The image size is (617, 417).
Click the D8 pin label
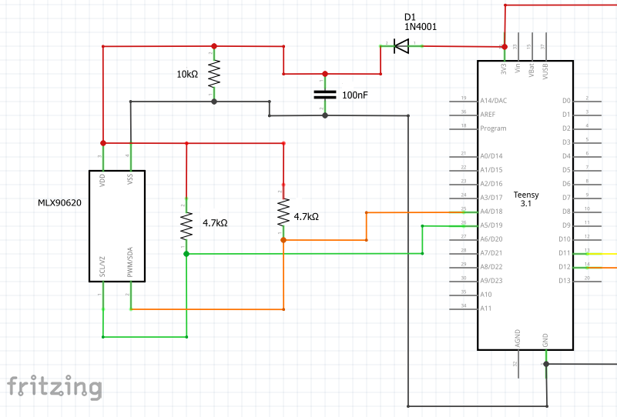coord(566,212)
